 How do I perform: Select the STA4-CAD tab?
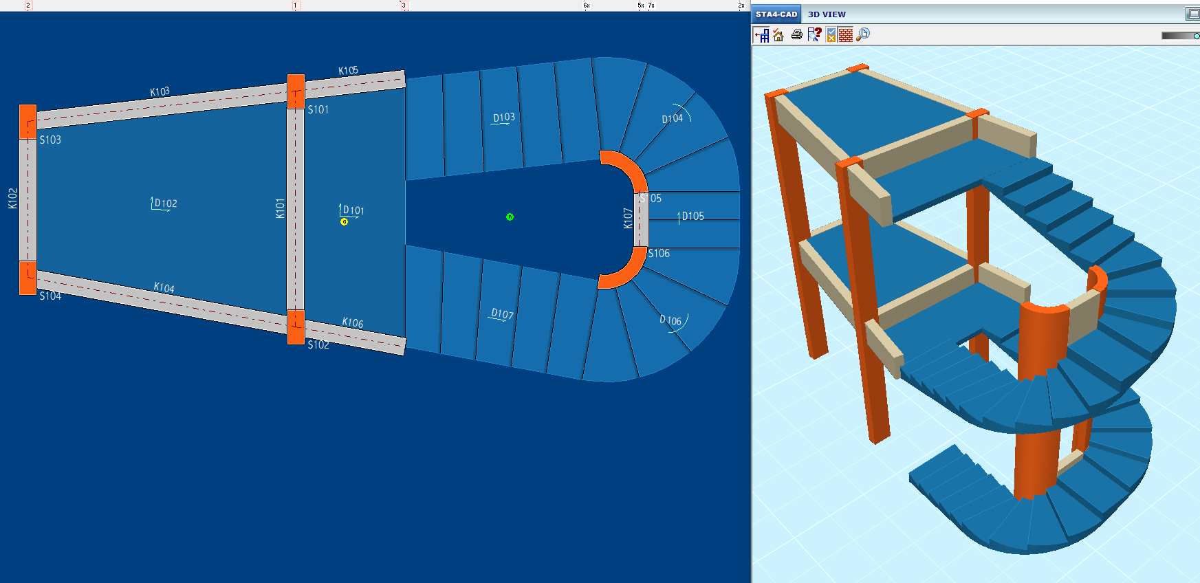pos(776,14)
